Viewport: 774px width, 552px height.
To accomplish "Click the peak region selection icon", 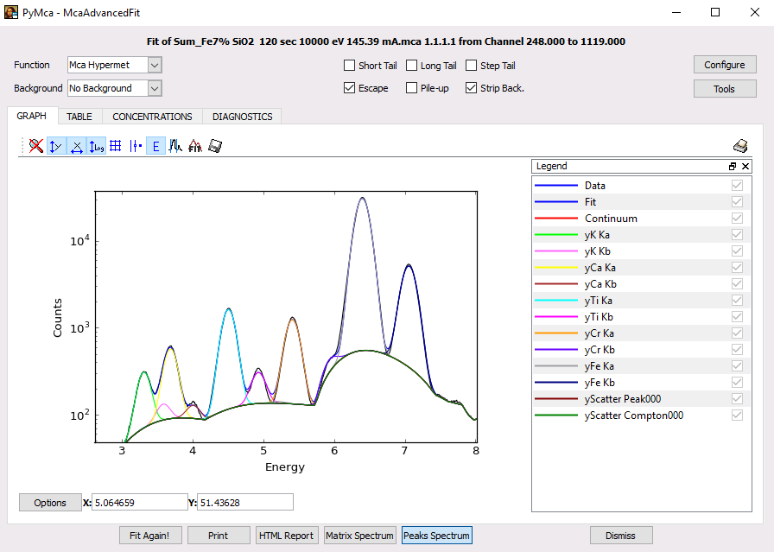I will coord(175,146).
